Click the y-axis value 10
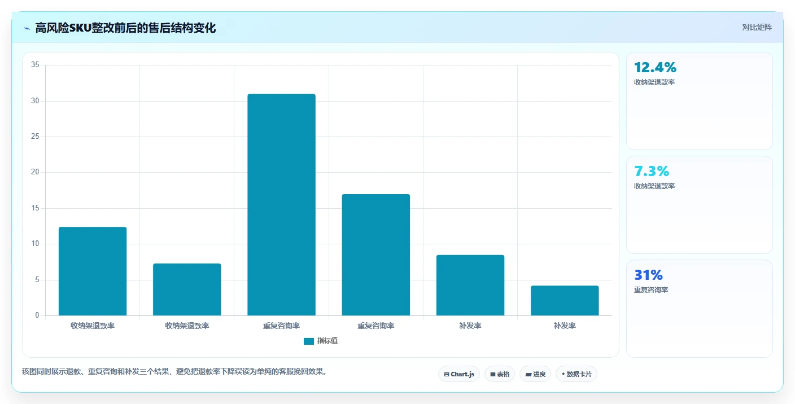 coord(35,244)
